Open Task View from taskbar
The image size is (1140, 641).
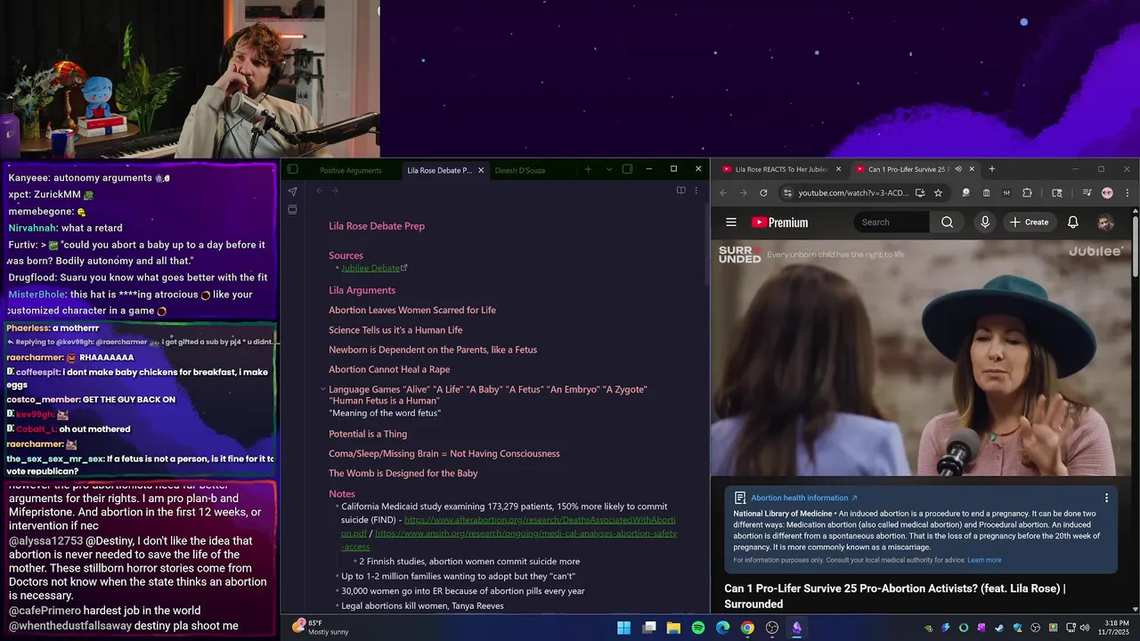tap(649, 628)
